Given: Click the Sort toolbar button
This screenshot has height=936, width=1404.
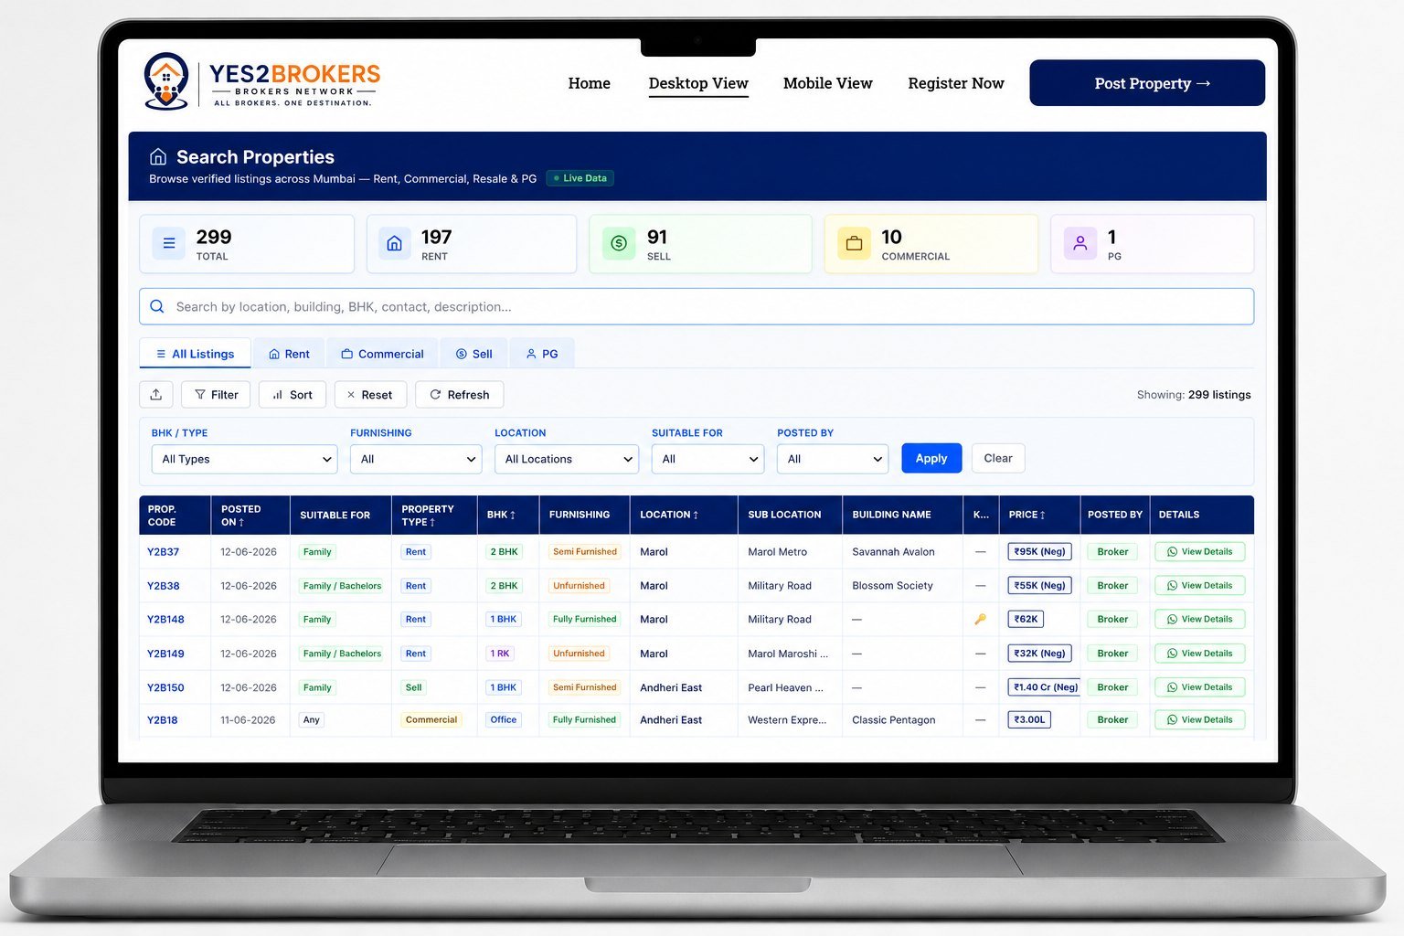Looking at the screenshot, I should (292, 395).
